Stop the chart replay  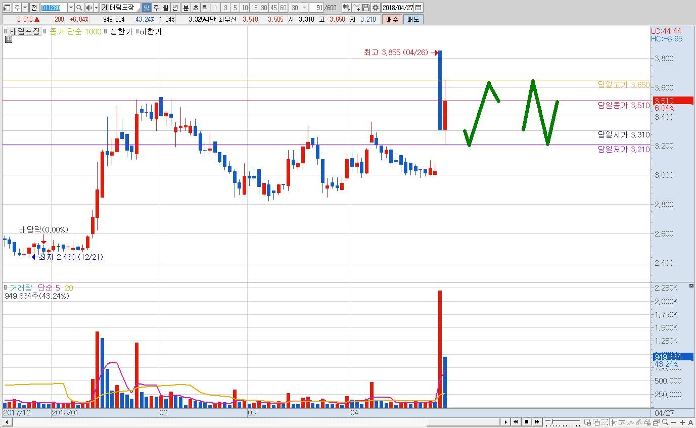527,422
